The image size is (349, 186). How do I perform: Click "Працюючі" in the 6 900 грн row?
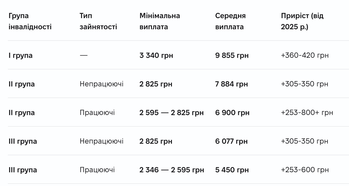(x=97, y=113)
